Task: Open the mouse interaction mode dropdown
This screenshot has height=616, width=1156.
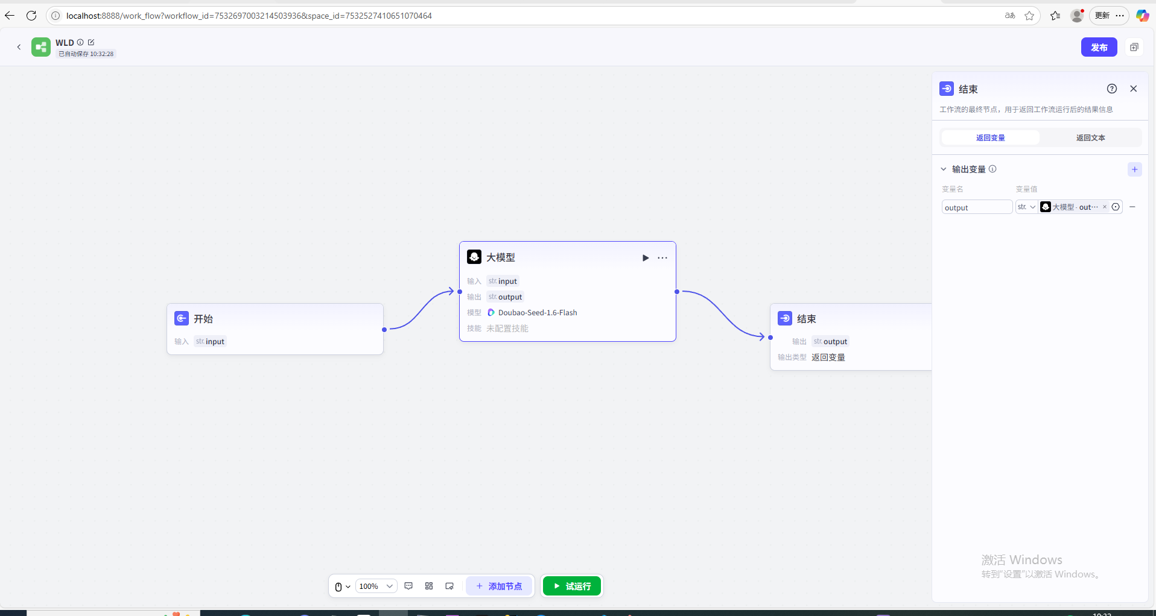Action: (342, 586)
